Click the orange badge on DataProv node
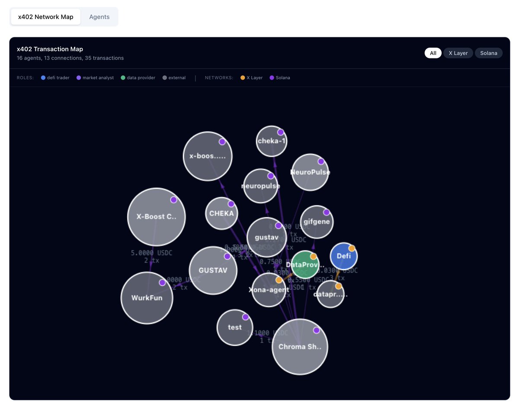 point(314,257)
